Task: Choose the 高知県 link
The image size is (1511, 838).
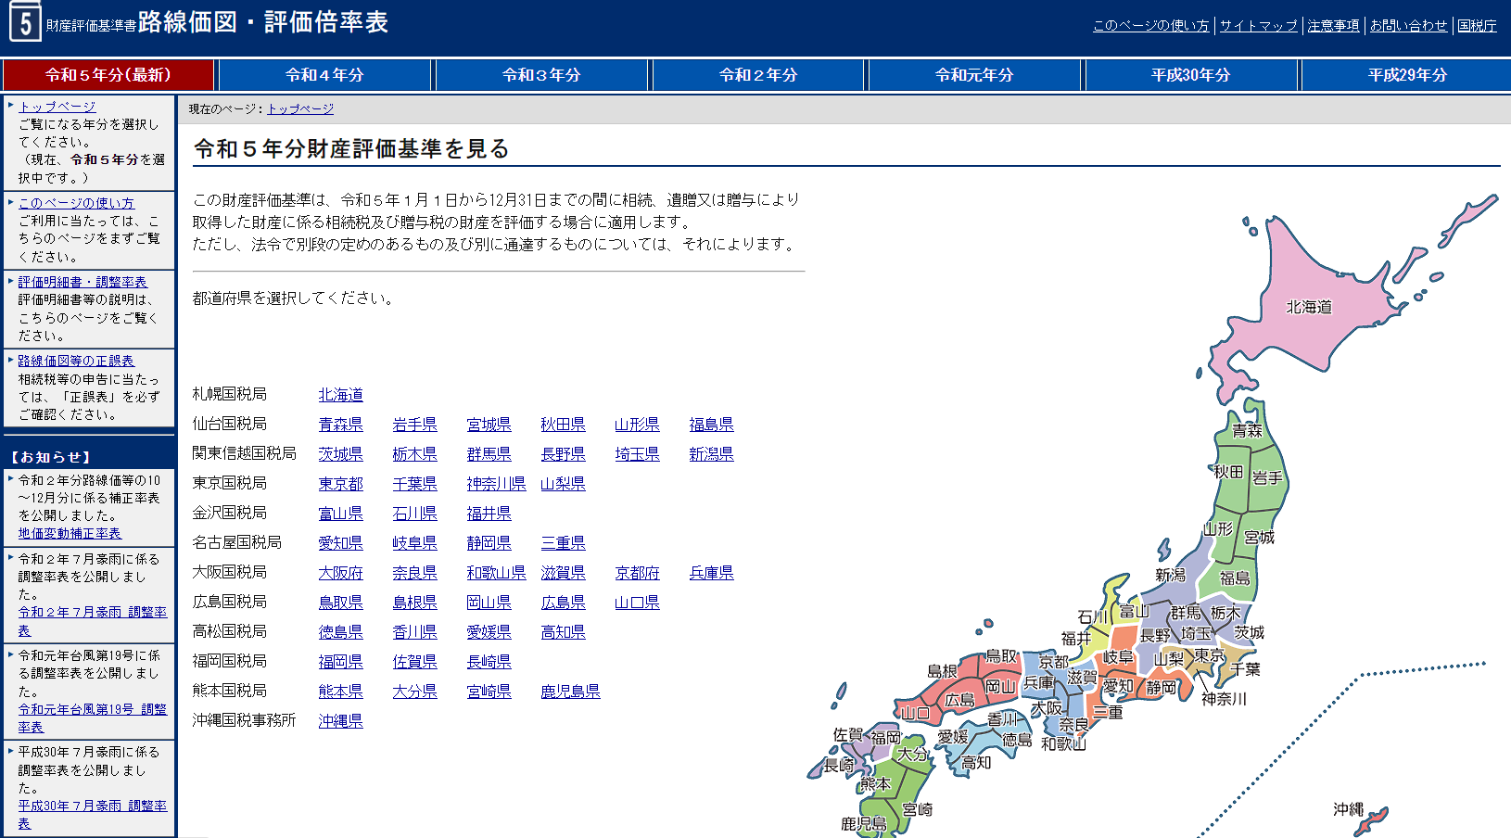Action: tap(564, 632)
